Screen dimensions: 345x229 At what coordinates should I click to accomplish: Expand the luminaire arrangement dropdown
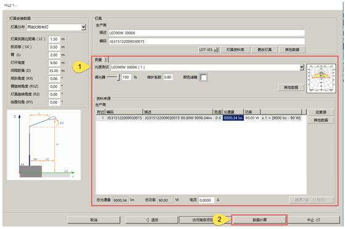[x=83, y=27]
